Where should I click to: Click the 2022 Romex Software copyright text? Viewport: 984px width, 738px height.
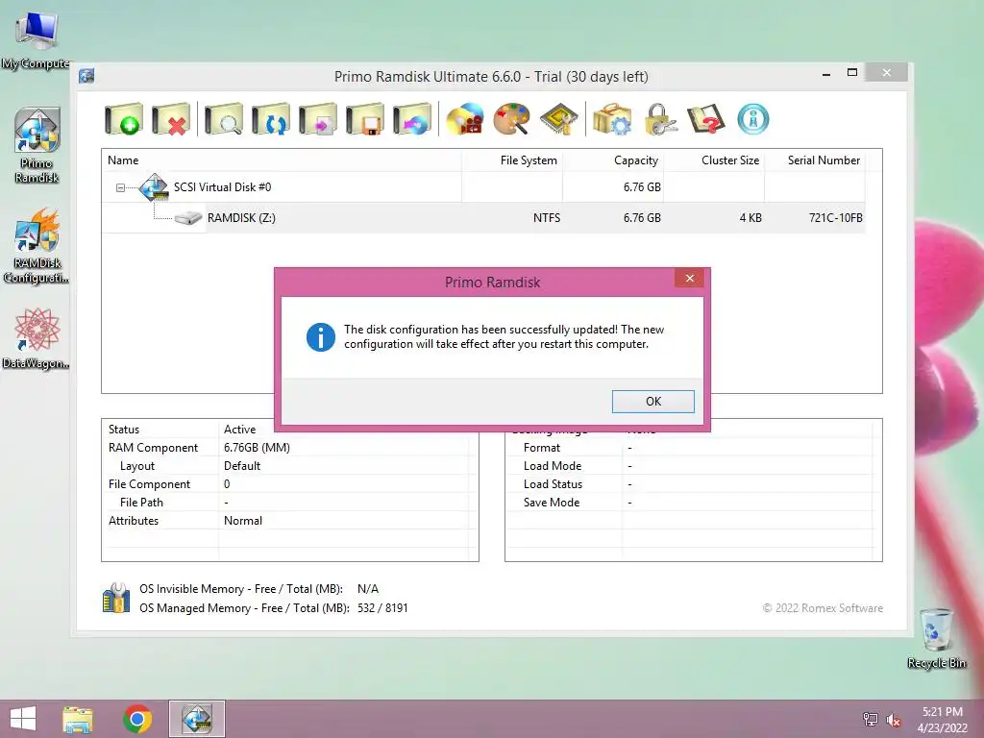click(823, 608)
